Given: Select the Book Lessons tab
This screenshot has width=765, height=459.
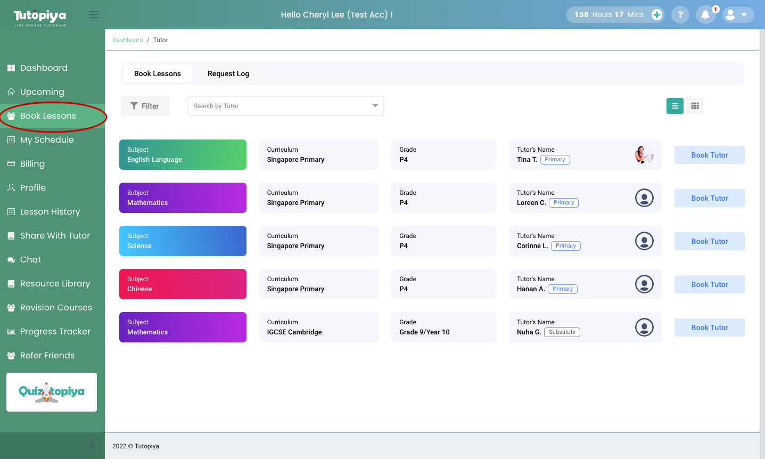Looking at the screenshot, I should [157, 74].
